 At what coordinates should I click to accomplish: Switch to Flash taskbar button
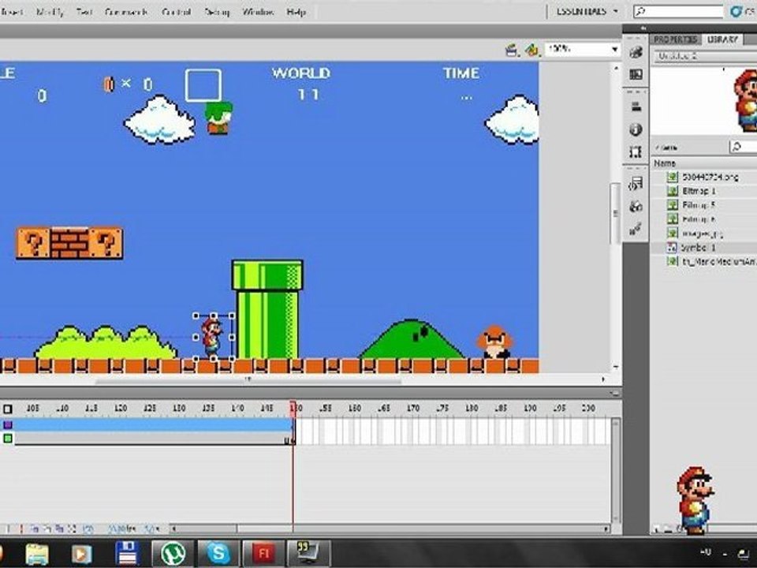(x=263, y=554)
